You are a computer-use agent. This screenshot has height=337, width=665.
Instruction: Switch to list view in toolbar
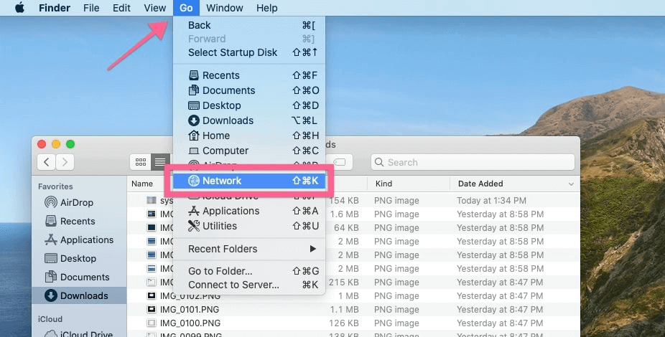(x=160, y=162)
